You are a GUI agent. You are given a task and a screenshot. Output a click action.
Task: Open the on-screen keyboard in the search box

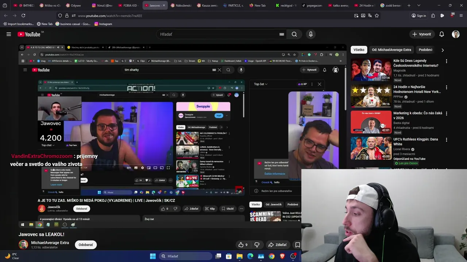coord(282,34)
